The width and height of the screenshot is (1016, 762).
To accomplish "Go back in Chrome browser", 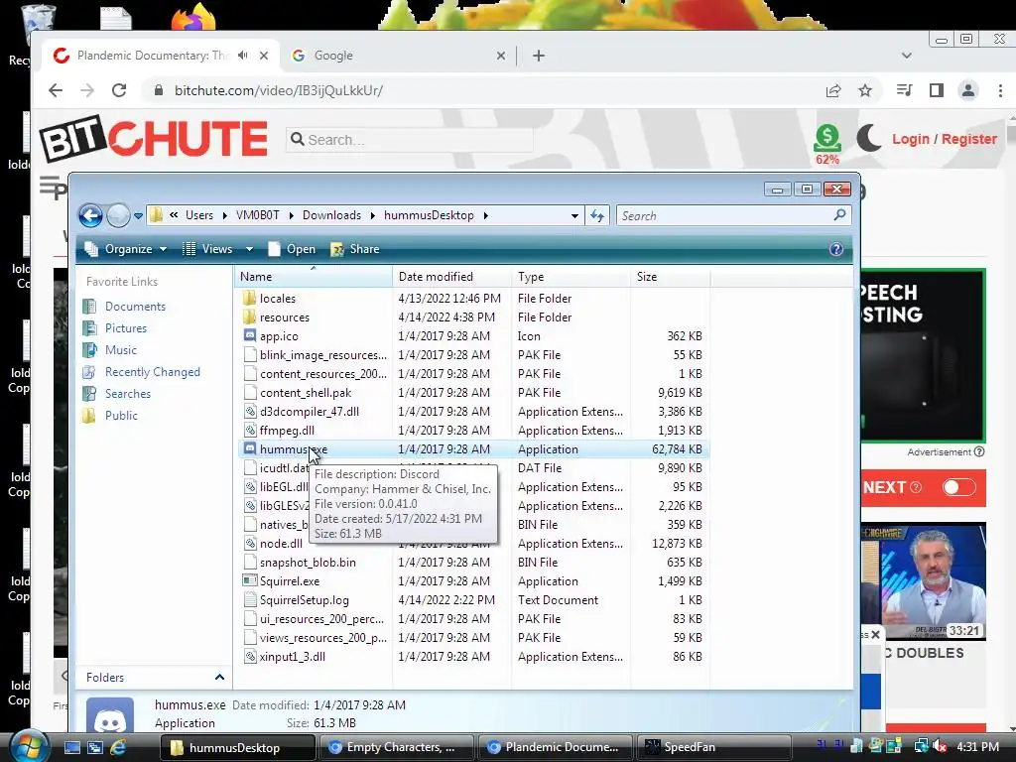I will 56,90.
